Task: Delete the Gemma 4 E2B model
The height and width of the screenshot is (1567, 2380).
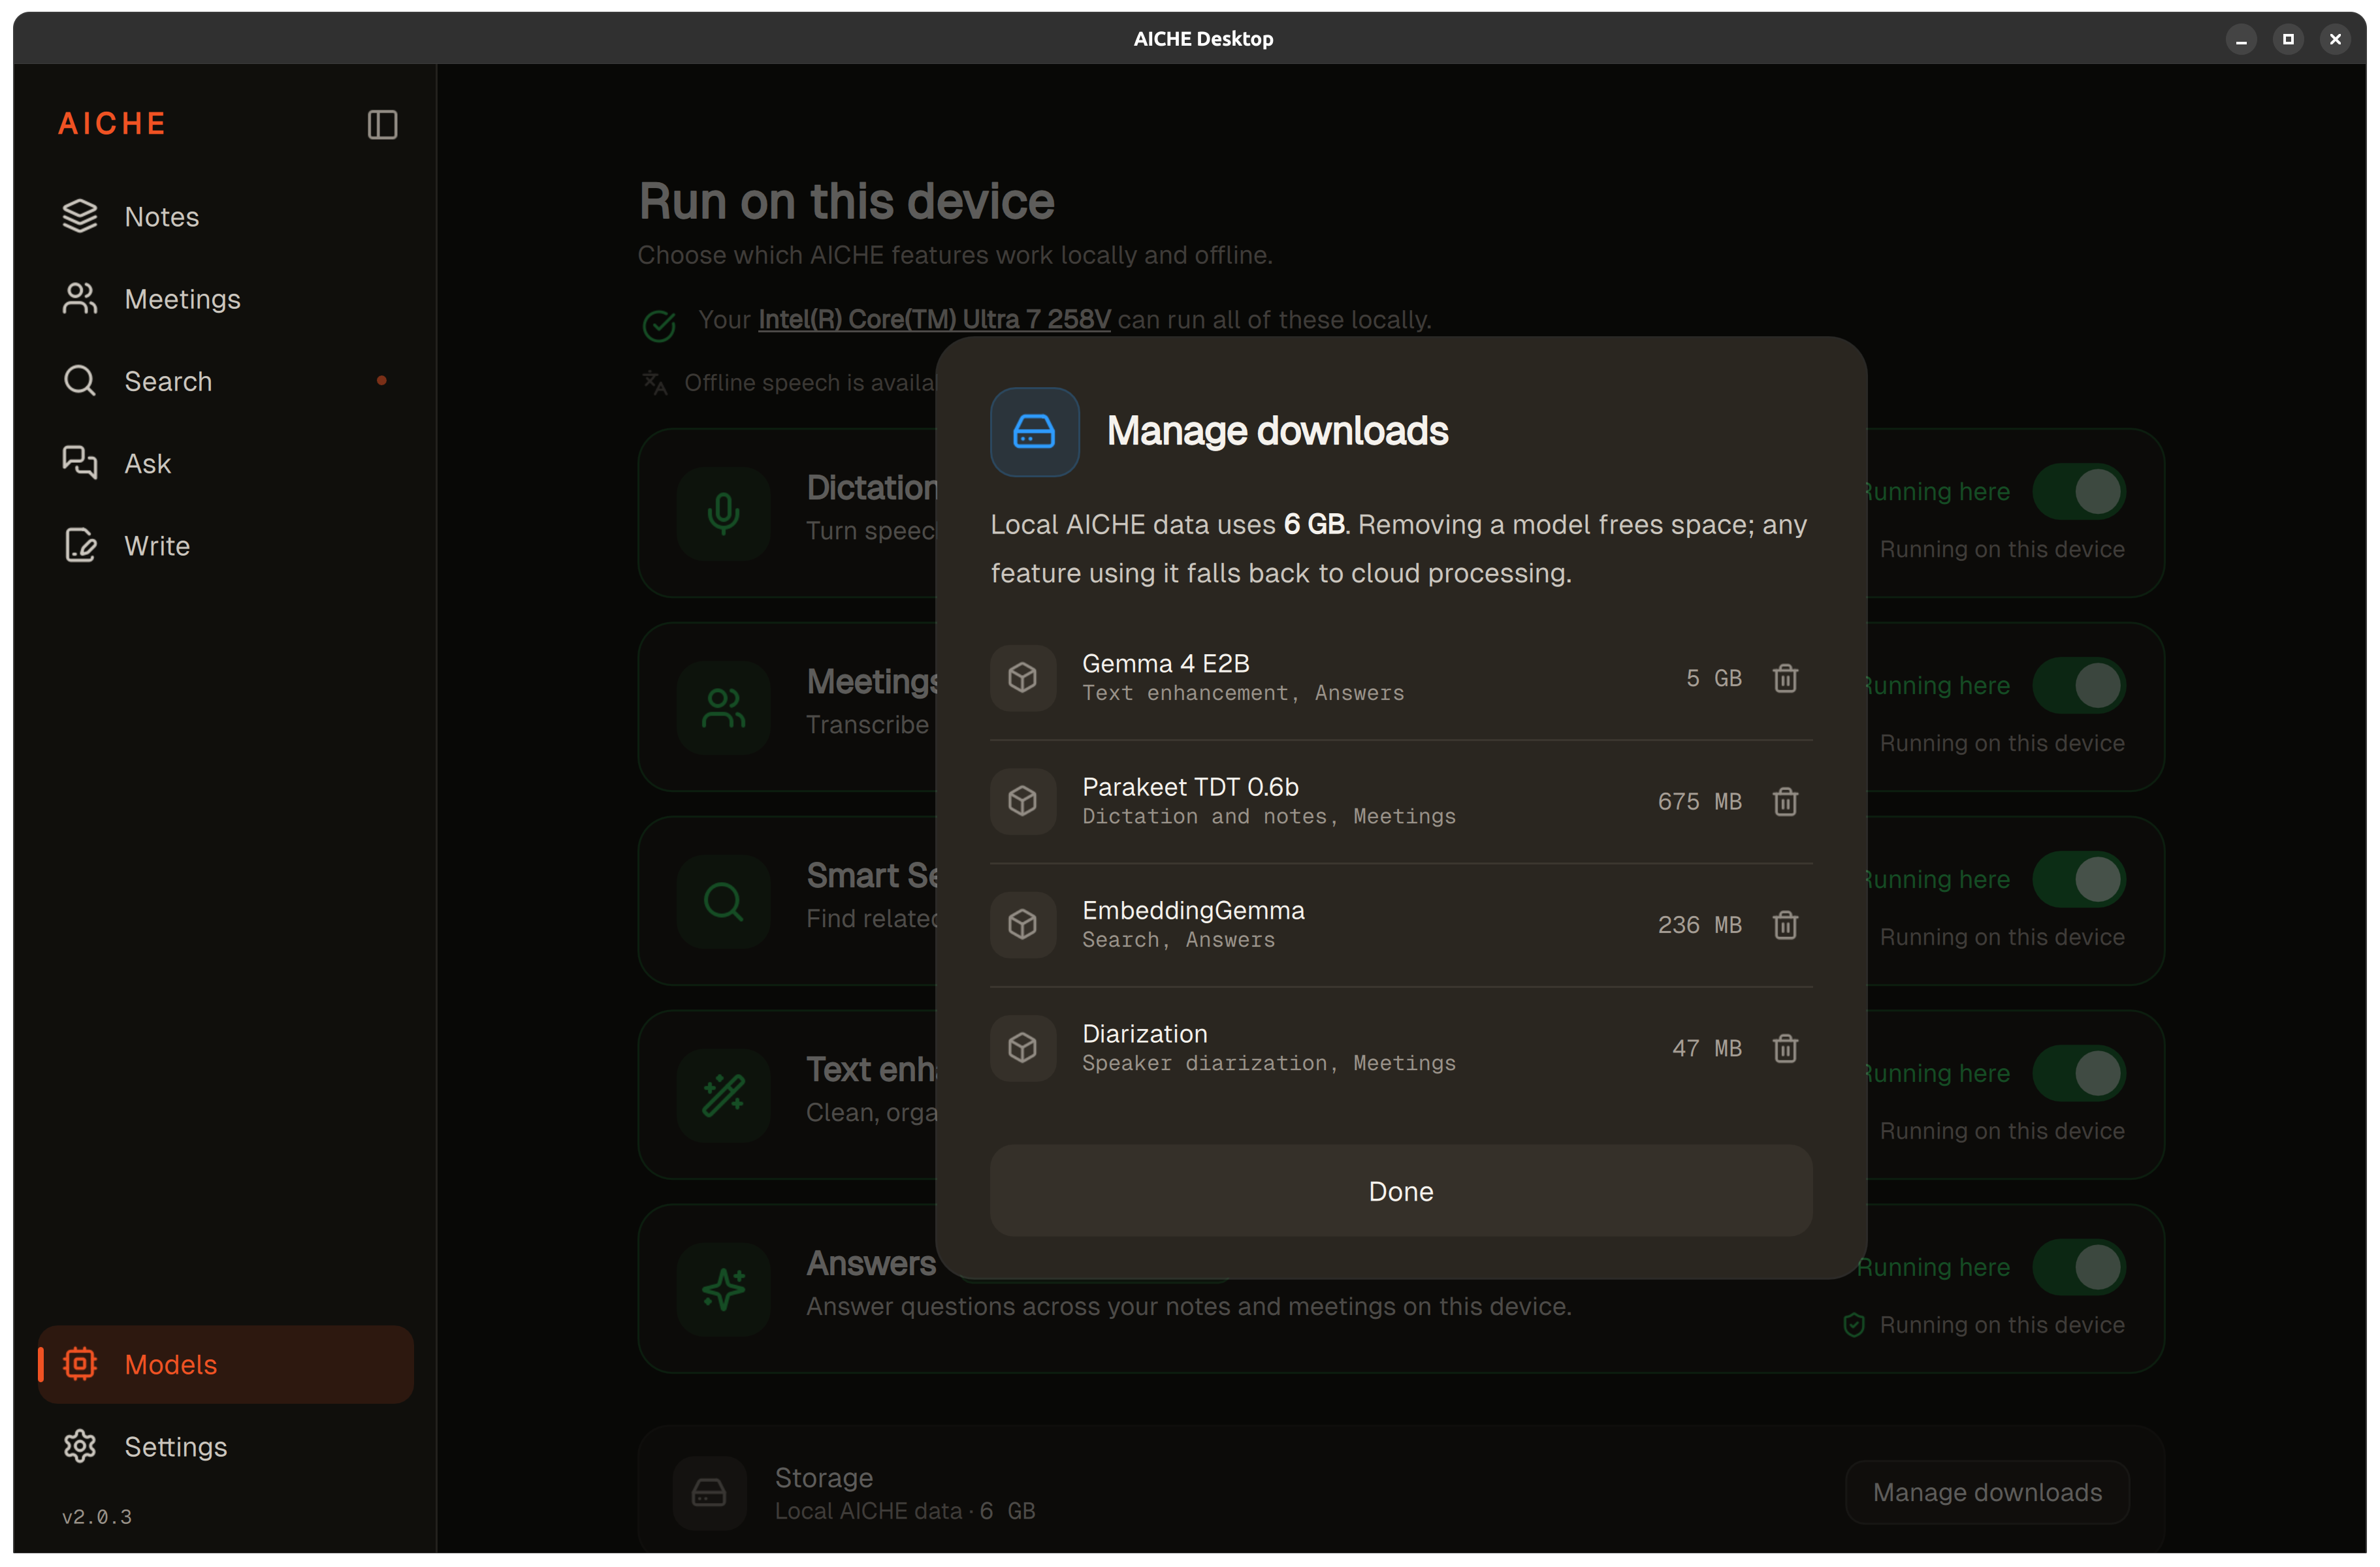Action: [1785, 678]
